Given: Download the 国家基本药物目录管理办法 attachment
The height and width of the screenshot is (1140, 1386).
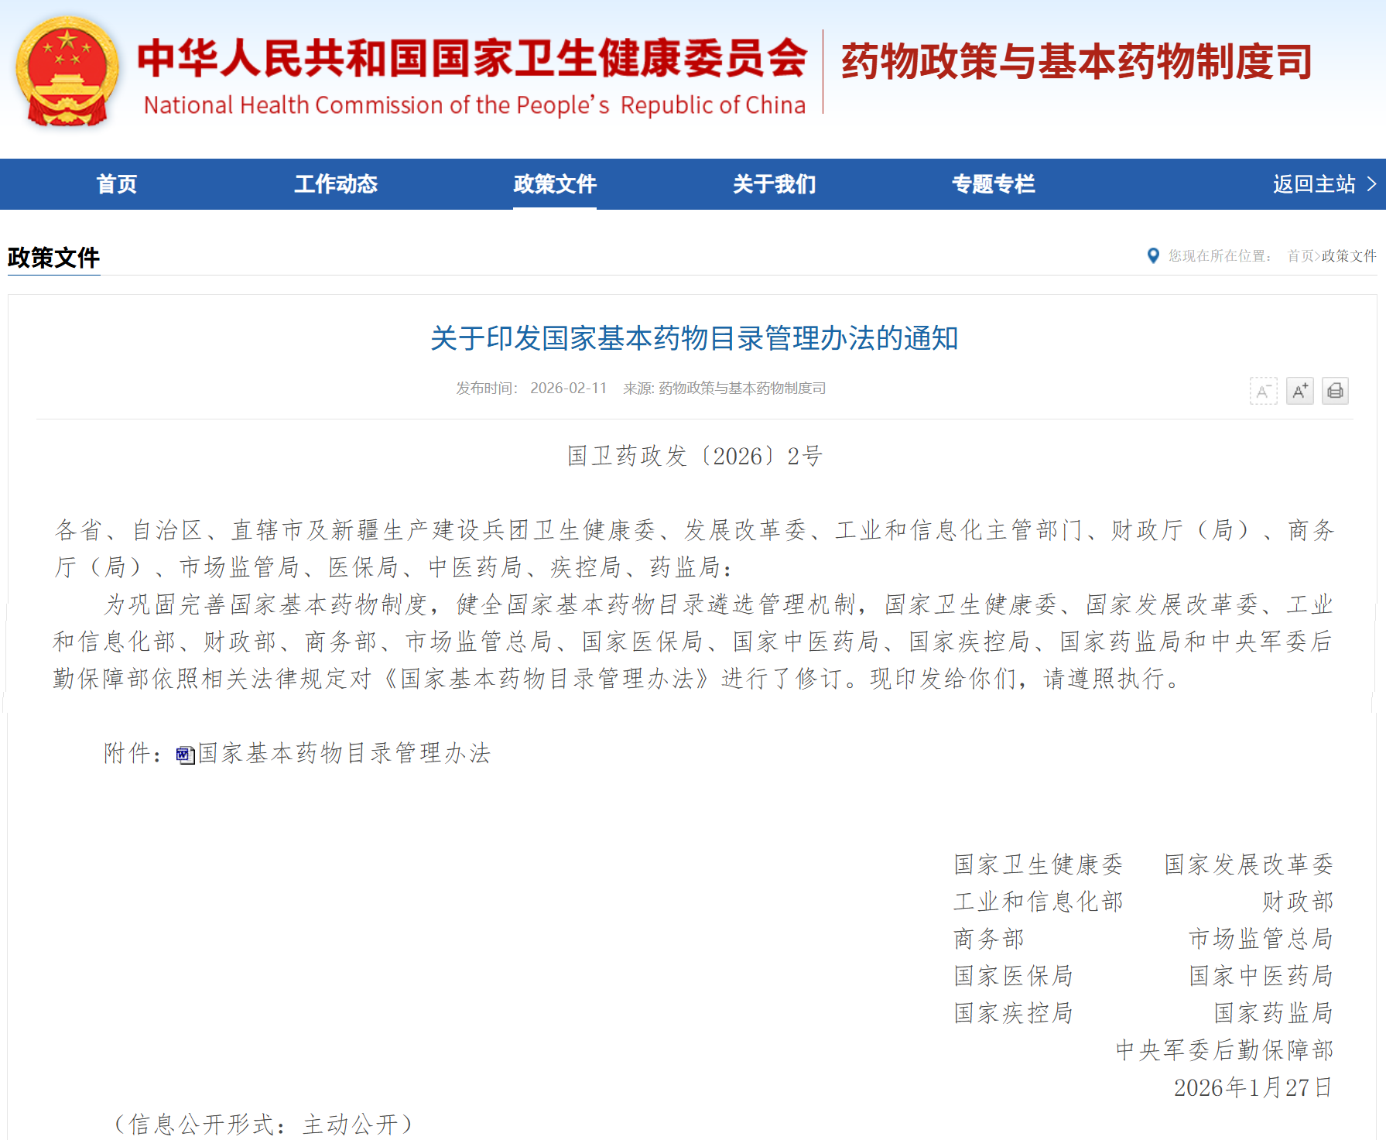Looking at the screenshot, I should coord(344,753).
